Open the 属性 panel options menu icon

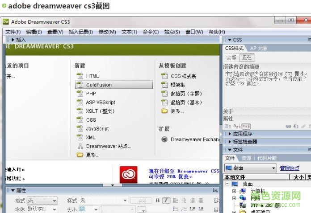click(x=215, y=190)
